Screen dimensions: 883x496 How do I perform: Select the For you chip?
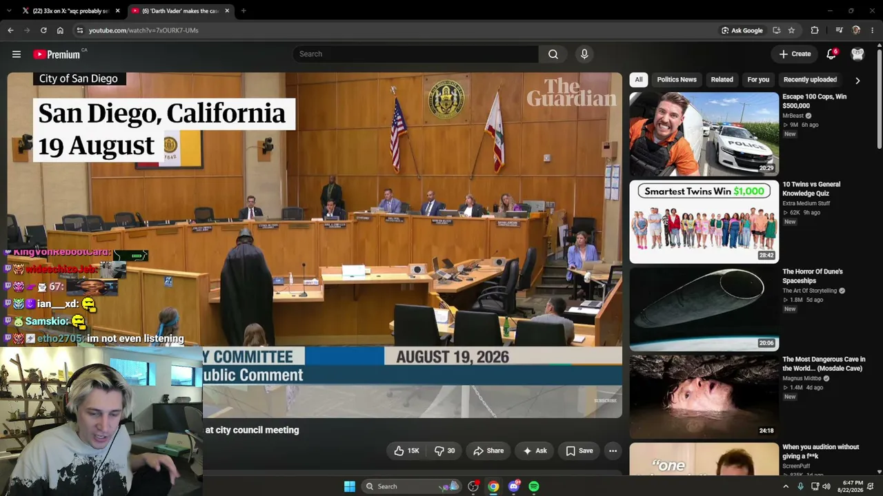(x=758, y=79)
